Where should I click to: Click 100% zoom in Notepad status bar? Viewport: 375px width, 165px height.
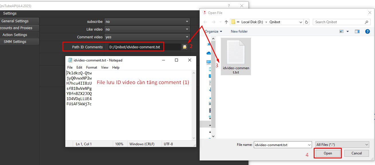click(119, 144)
